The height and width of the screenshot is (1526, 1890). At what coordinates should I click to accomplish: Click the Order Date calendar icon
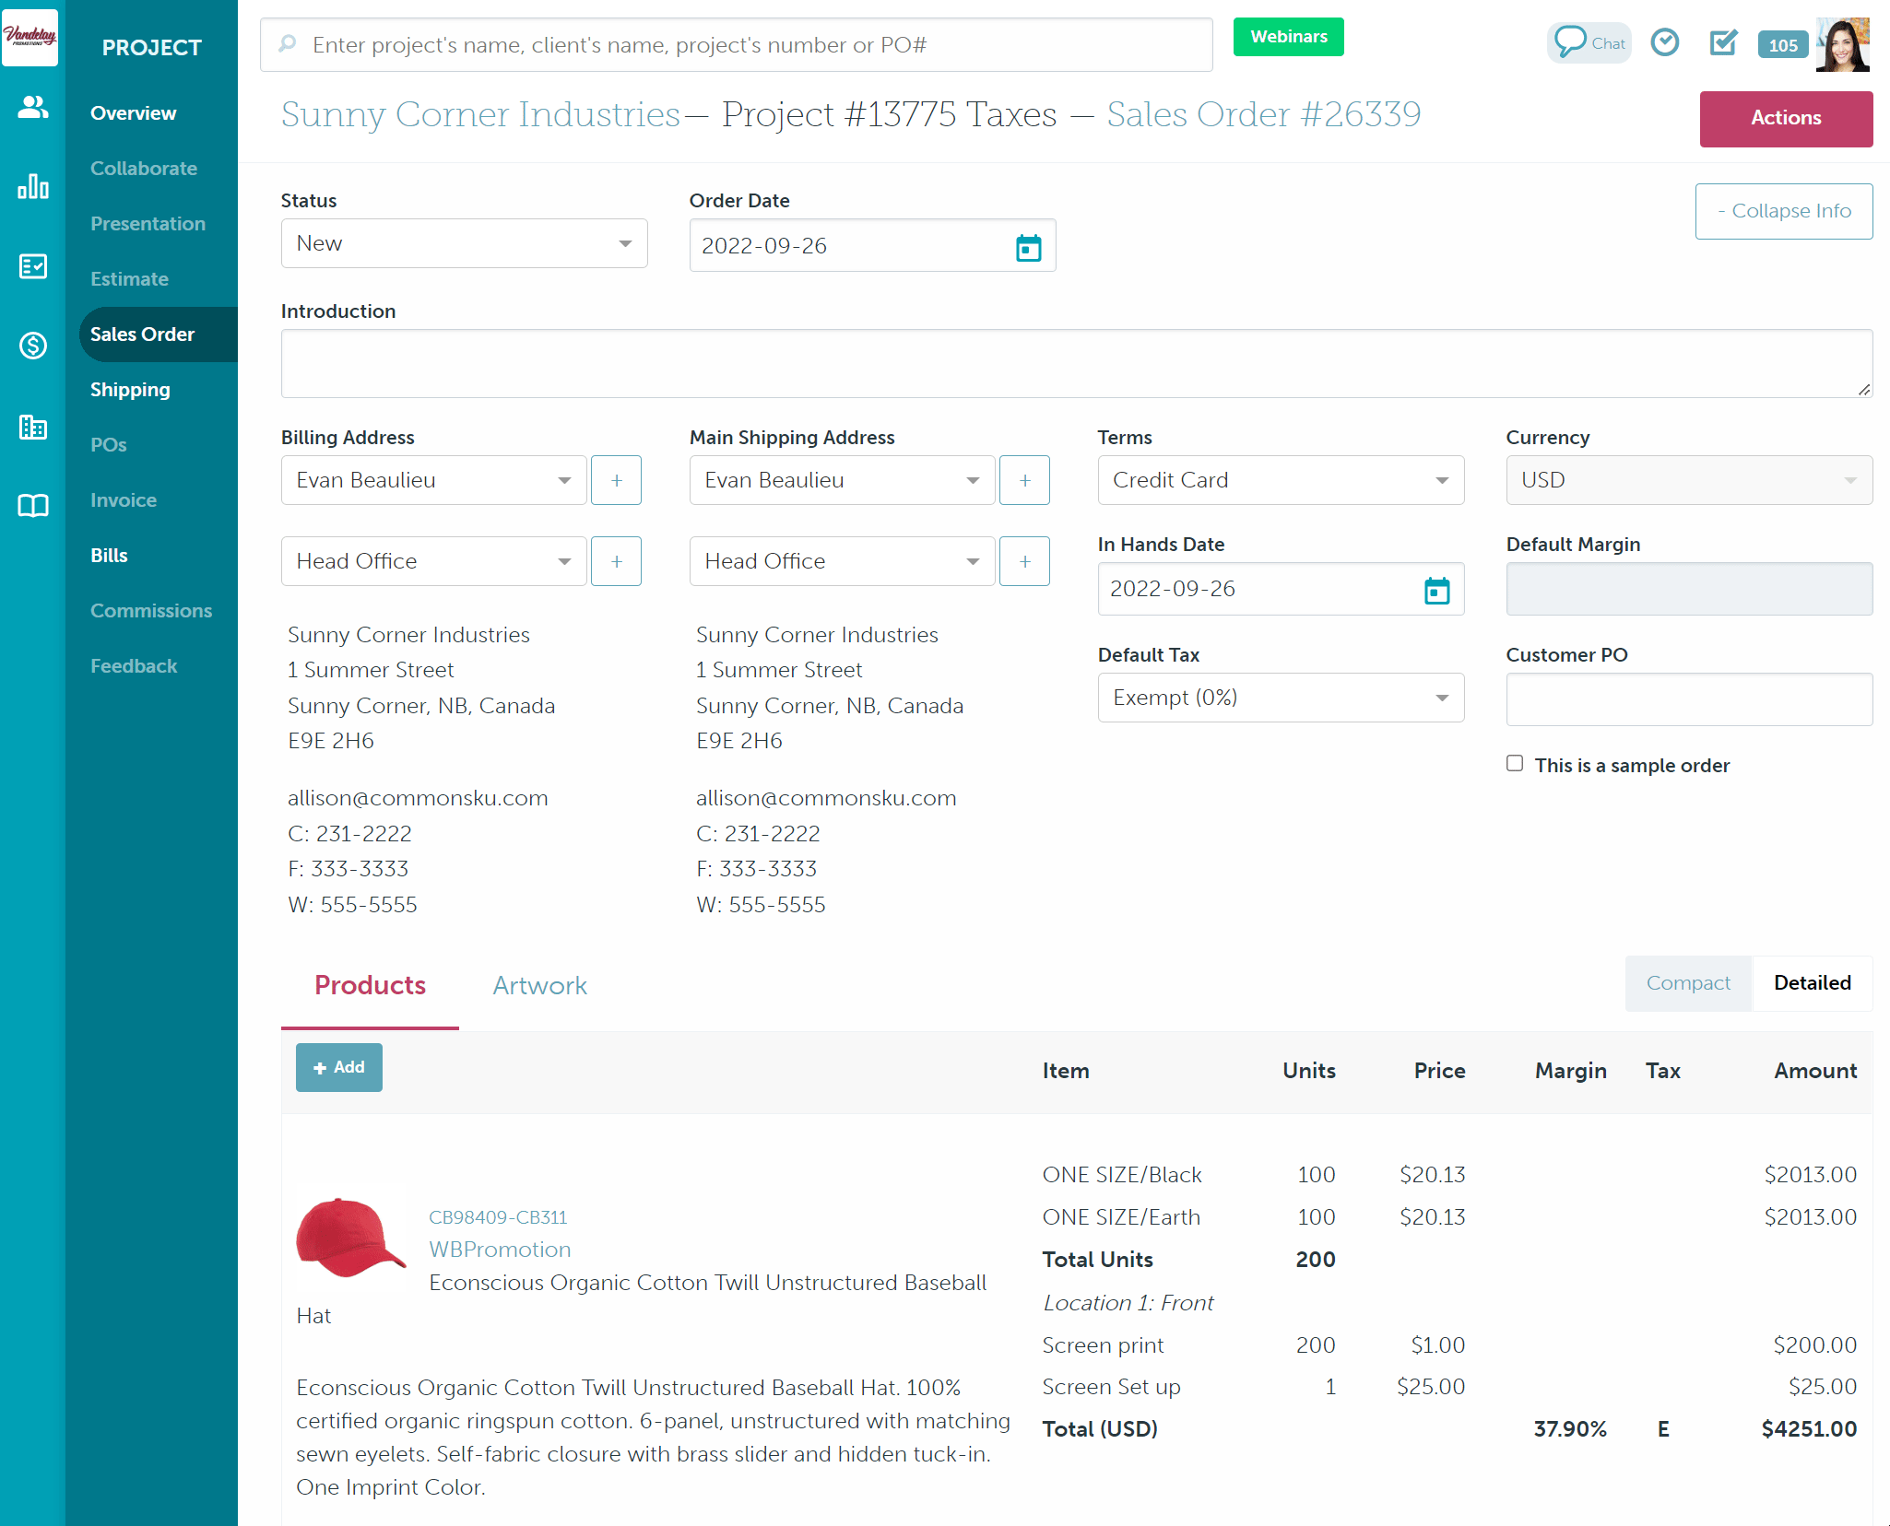pyautogui.click(x=1028, y=247)
